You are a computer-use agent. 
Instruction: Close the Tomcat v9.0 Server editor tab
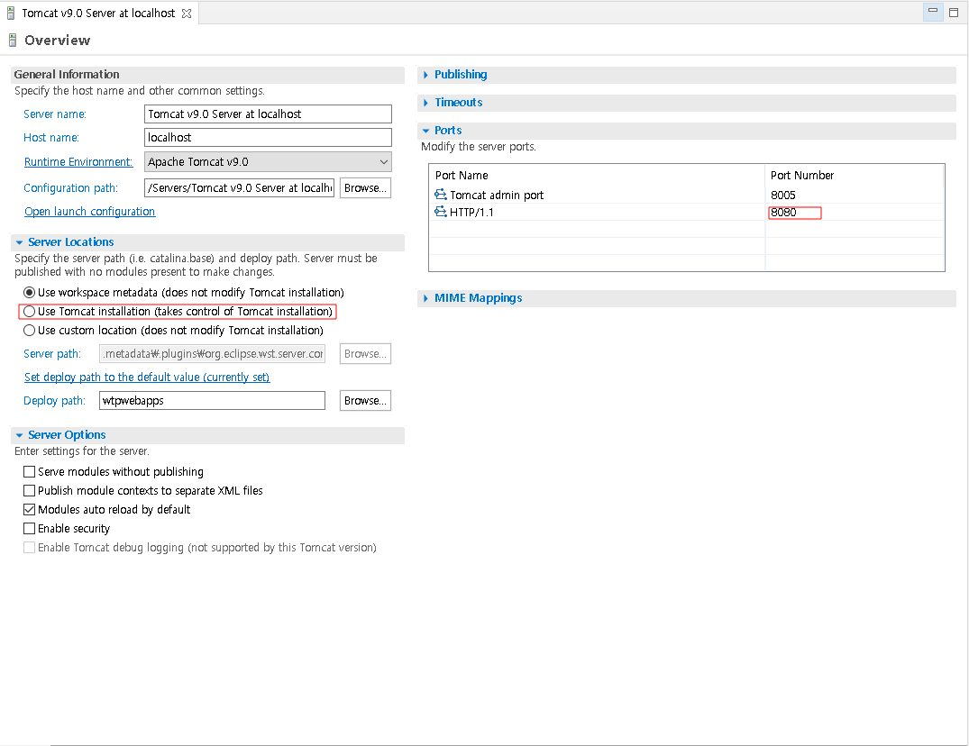[x=186, y=13]
